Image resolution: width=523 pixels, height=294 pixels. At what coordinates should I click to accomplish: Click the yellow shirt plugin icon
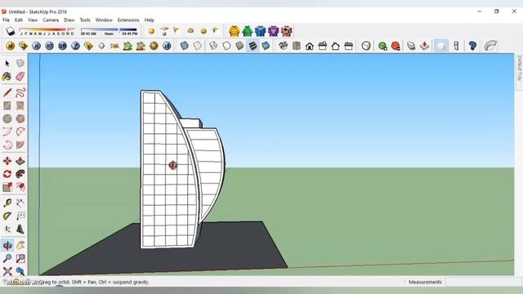235,31
